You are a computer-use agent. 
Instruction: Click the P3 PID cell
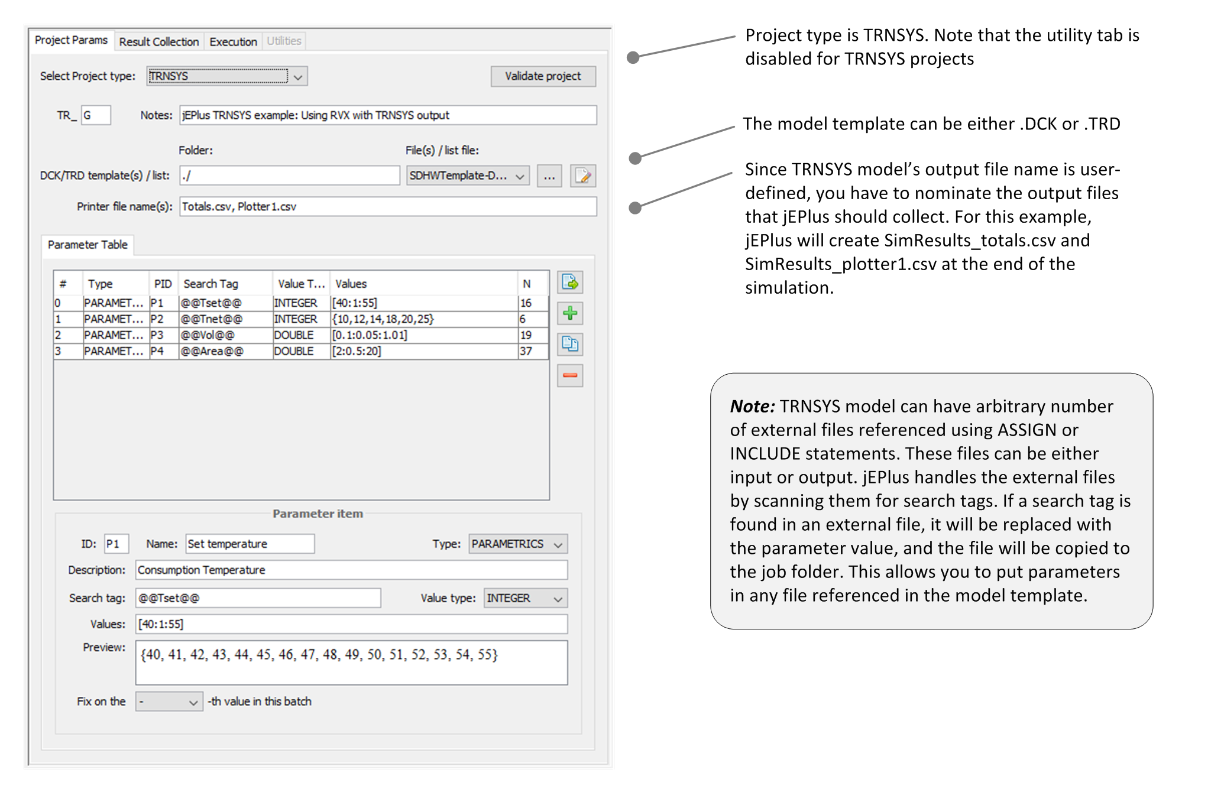[163, 335]
